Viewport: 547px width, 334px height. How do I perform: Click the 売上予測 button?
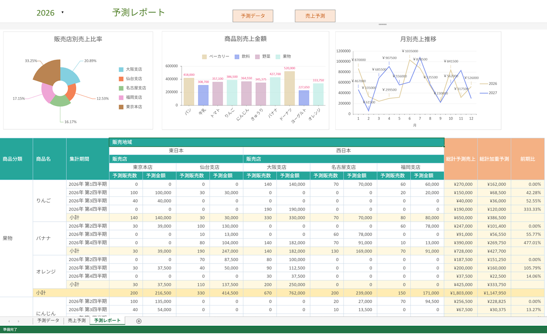pyautogui.click(x=315, y=16)
